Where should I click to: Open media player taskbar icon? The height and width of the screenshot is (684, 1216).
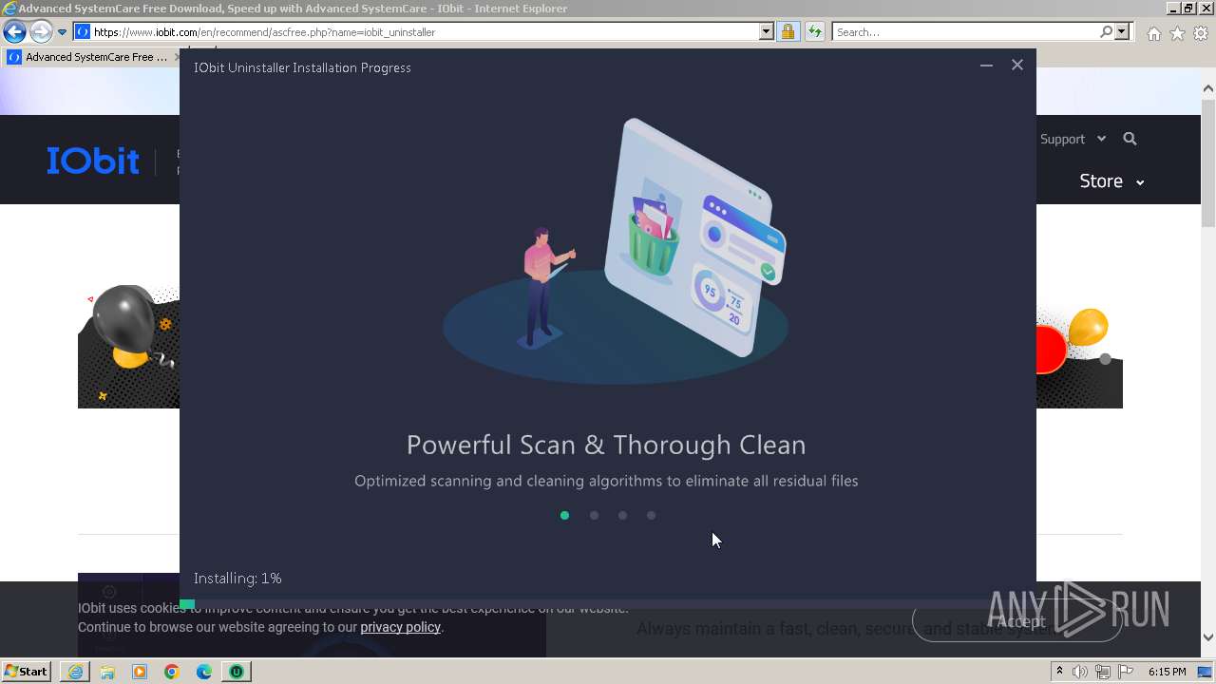(140, 672)
